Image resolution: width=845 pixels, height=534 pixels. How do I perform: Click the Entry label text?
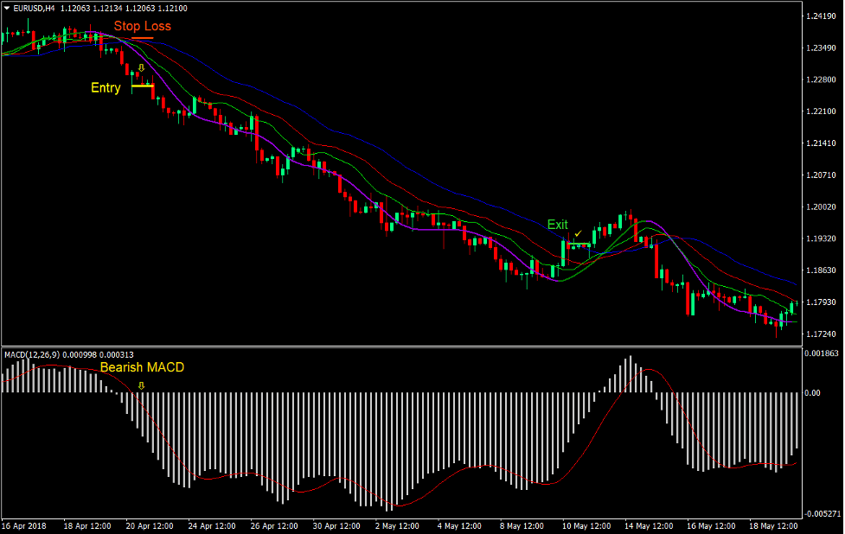pyautogui.click(x=105, y=87)
